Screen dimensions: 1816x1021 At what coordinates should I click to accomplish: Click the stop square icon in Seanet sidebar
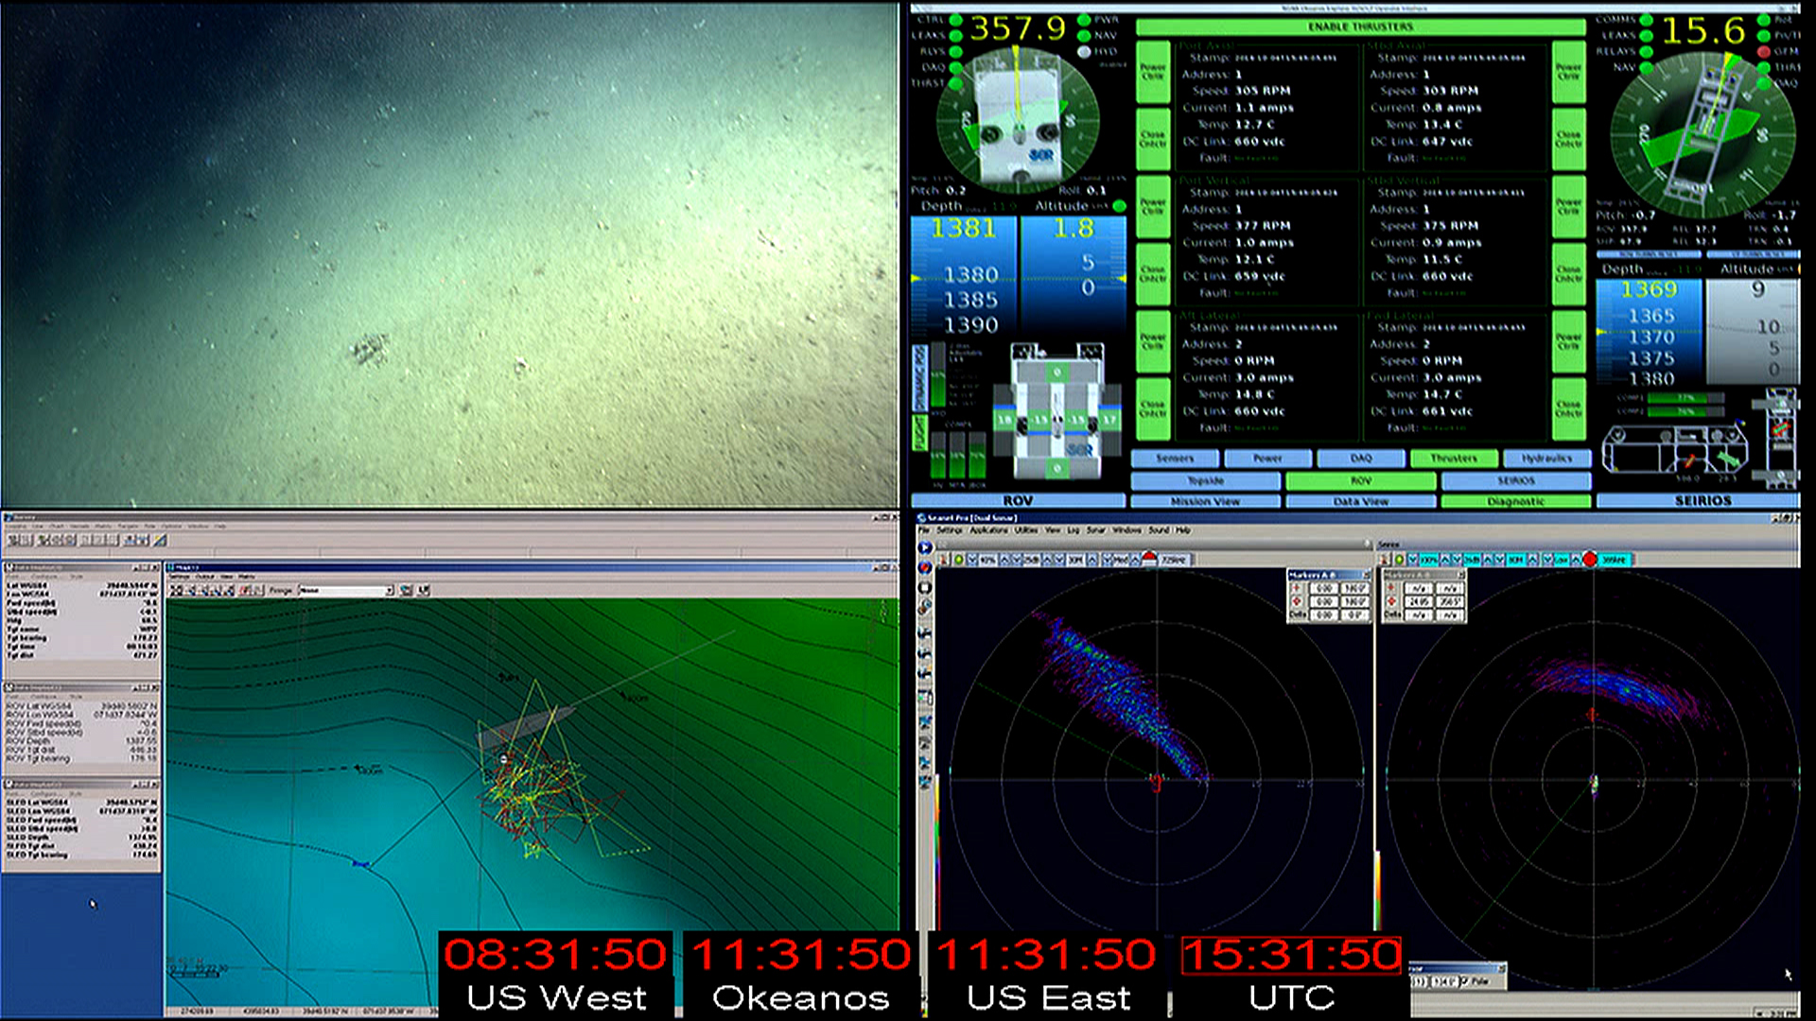[x=925, y=587]
